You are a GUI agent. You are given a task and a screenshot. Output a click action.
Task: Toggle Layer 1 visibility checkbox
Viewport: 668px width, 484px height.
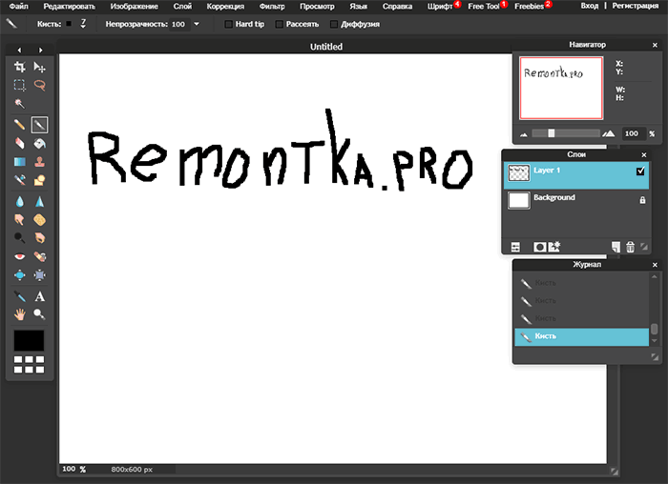click(x=640, y=171)
